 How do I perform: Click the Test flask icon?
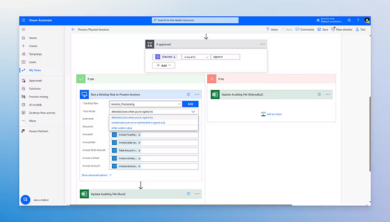click(357, 30)
